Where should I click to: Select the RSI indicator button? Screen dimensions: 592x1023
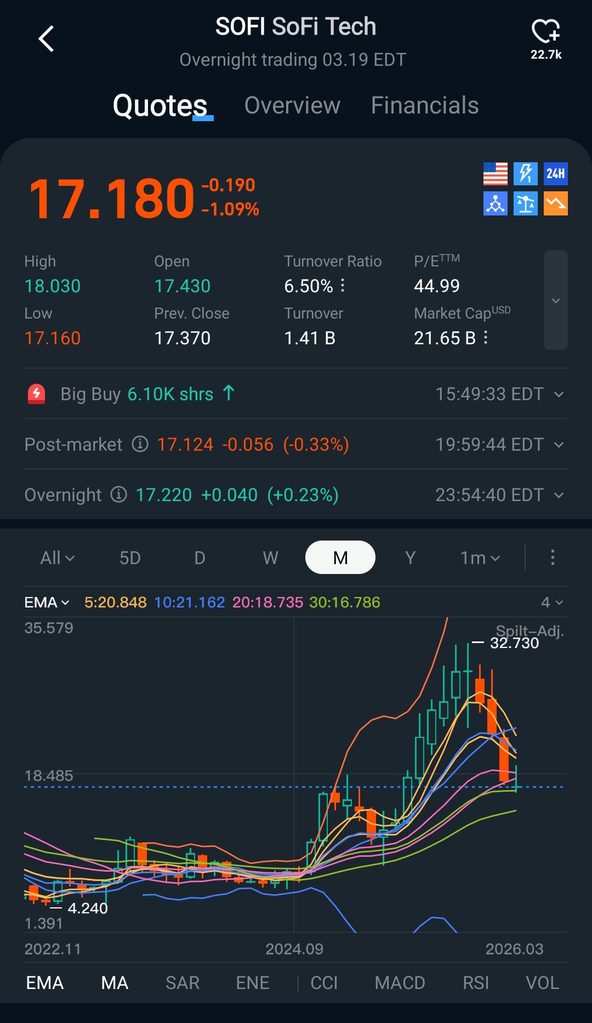click(x=475, y=982)
